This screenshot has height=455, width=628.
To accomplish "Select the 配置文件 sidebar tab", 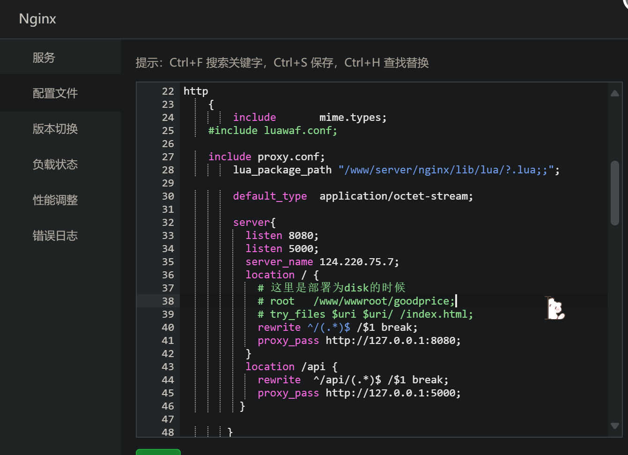I will coord(55,93).
